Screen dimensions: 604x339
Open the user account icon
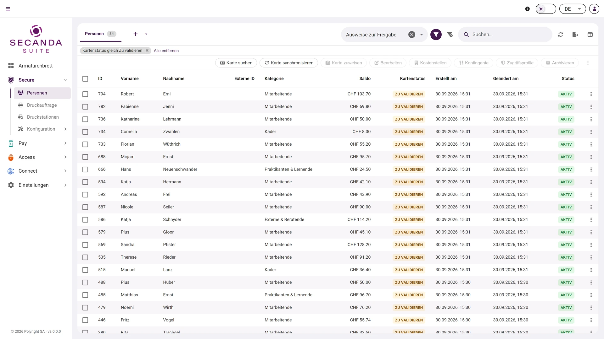point(594,9)
